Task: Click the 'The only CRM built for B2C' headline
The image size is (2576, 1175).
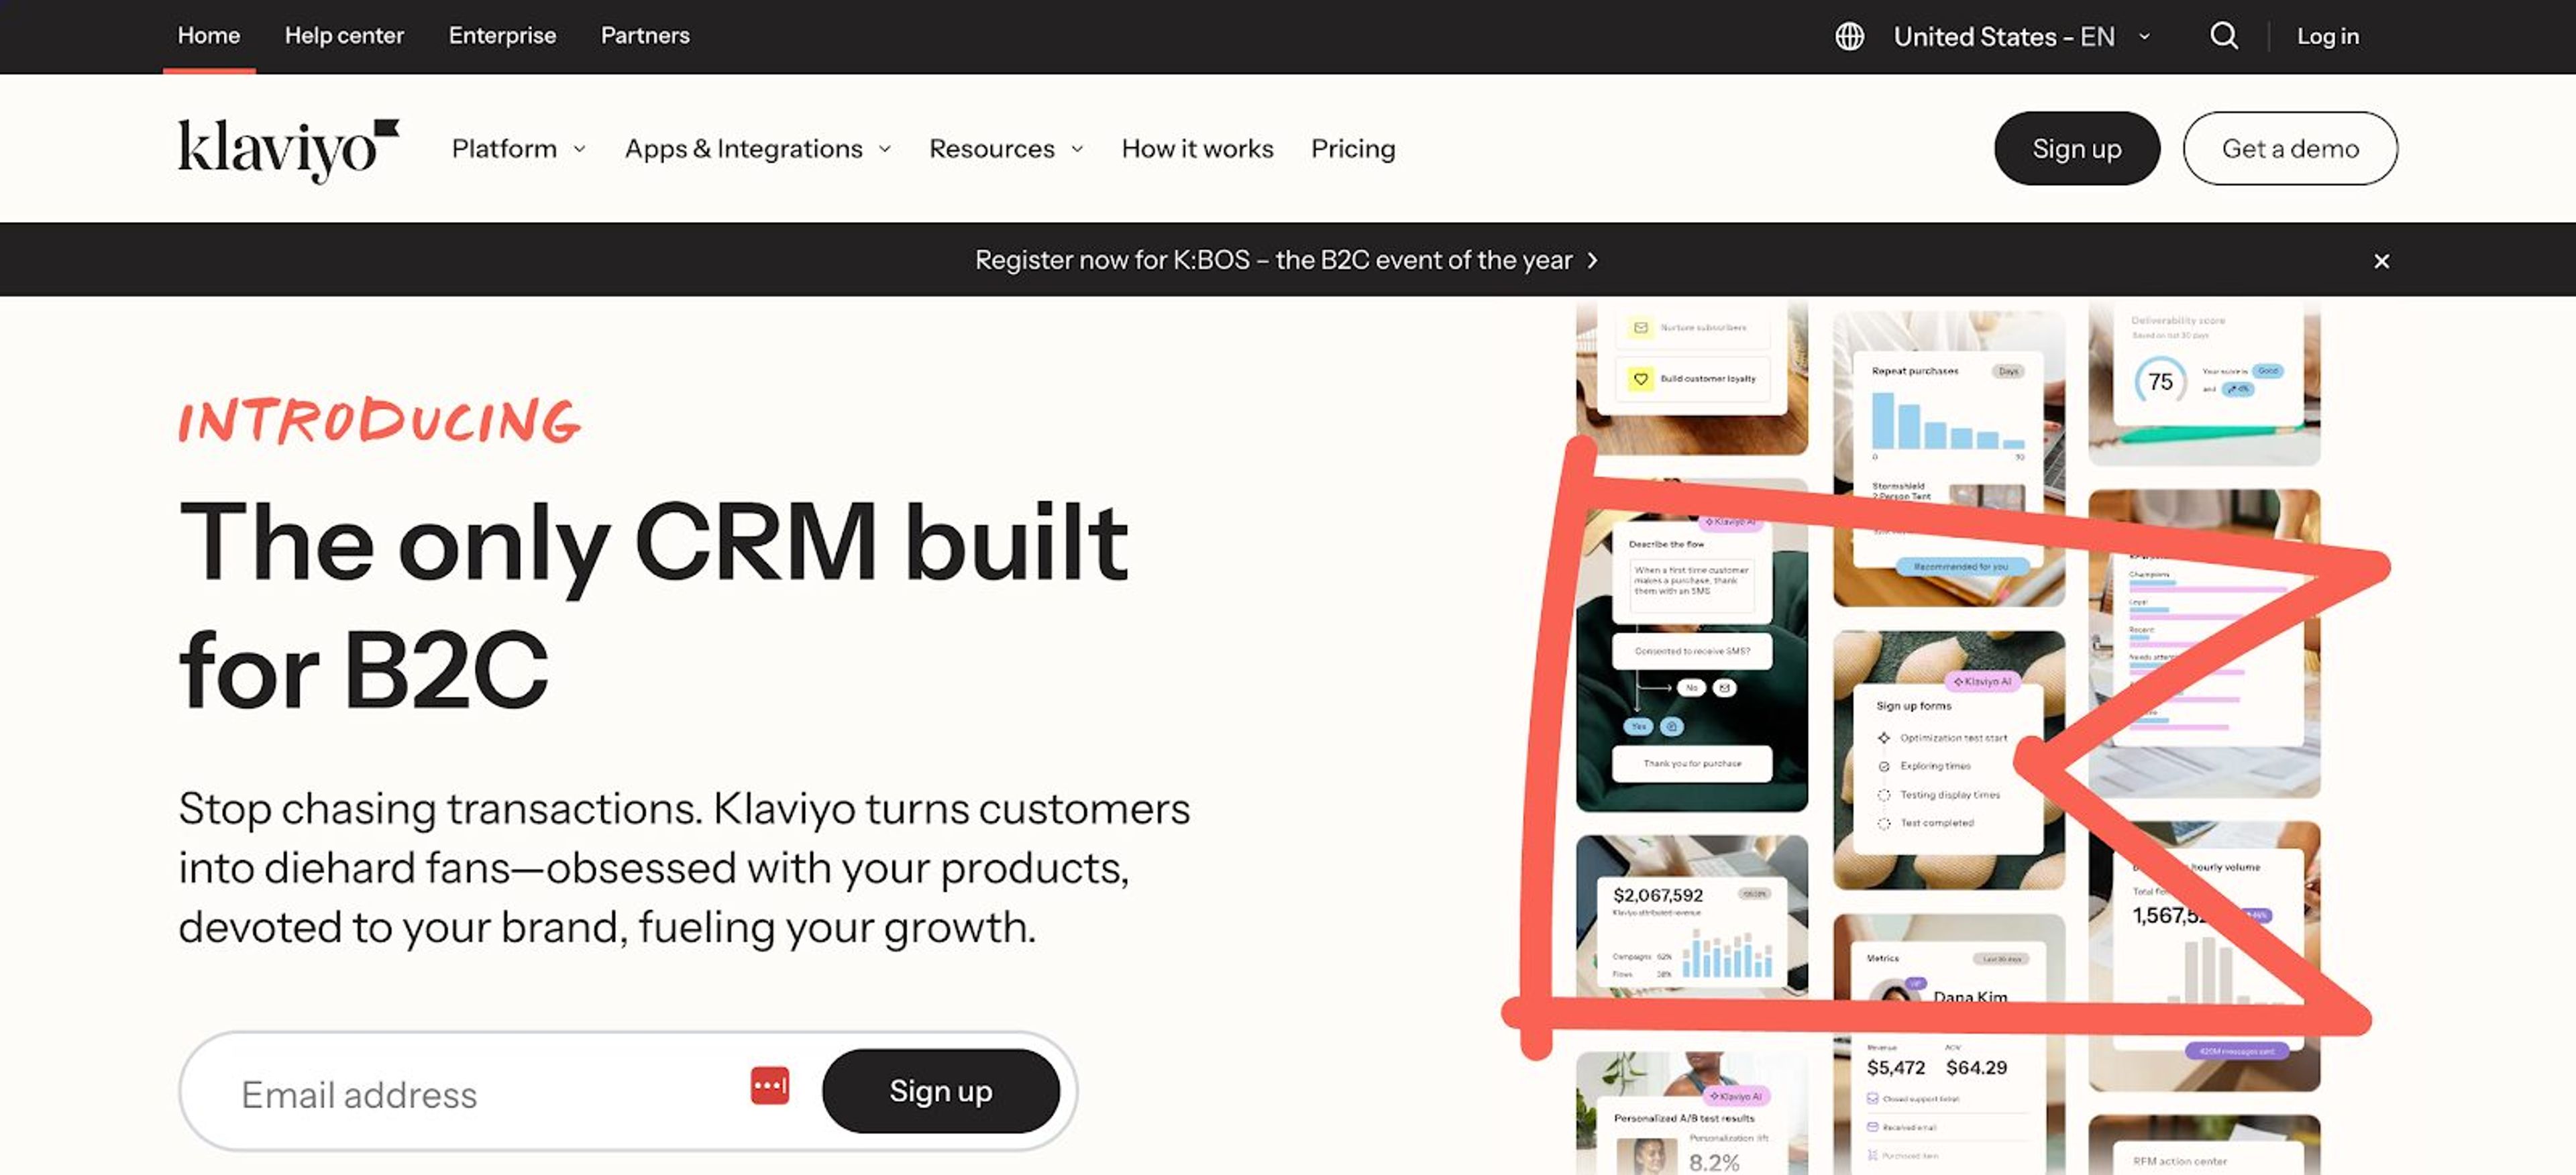Action: click(654, 605)
